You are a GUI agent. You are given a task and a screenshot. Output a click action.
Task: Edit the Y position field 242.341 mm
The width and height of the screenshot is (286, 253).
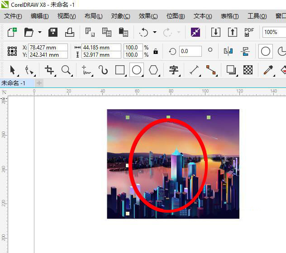[48, 55]
